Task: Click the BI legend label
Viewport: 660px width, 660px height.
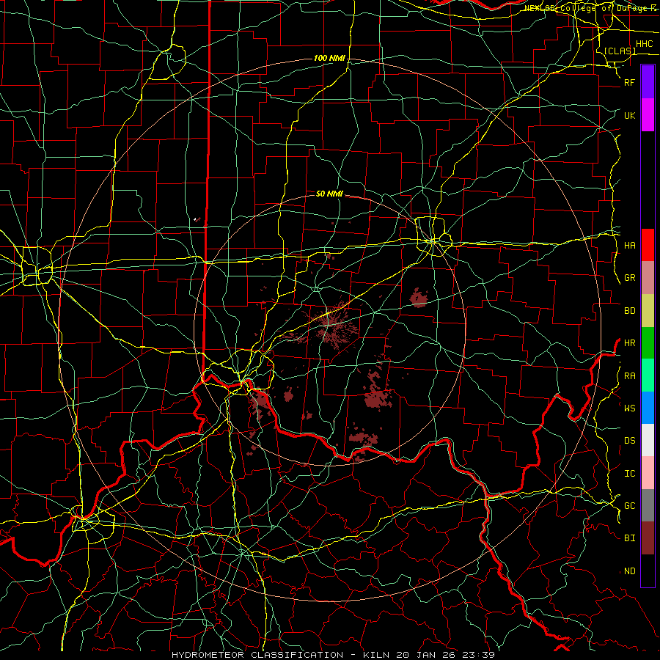Action: tap(629, 538)
